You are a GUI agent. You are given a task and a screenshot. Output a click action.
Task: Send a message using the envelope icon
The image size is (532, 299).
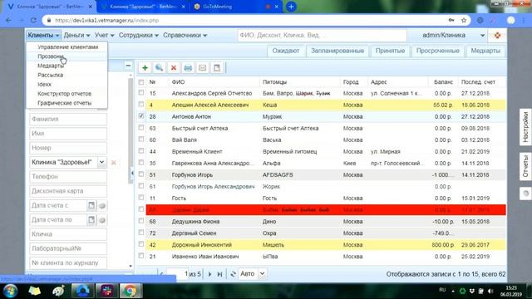click(x=202, y=68)
